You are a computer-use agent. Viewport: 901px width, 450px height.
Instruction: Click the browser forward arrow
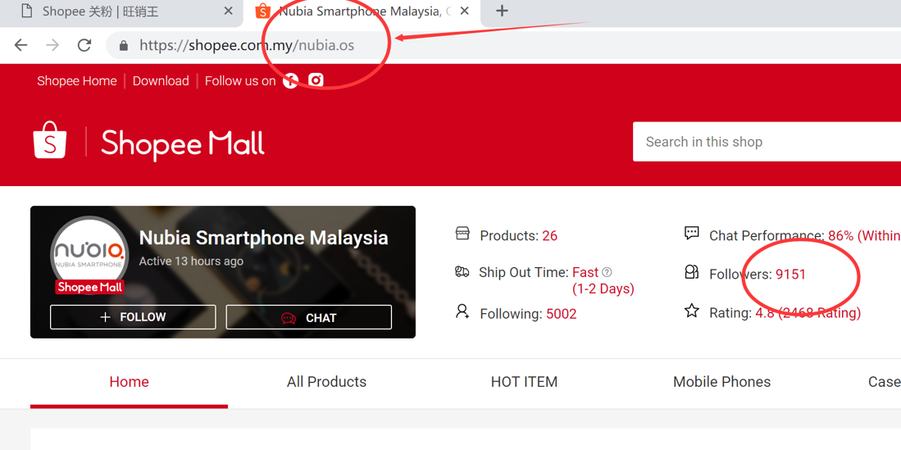(x=52, y=45)
